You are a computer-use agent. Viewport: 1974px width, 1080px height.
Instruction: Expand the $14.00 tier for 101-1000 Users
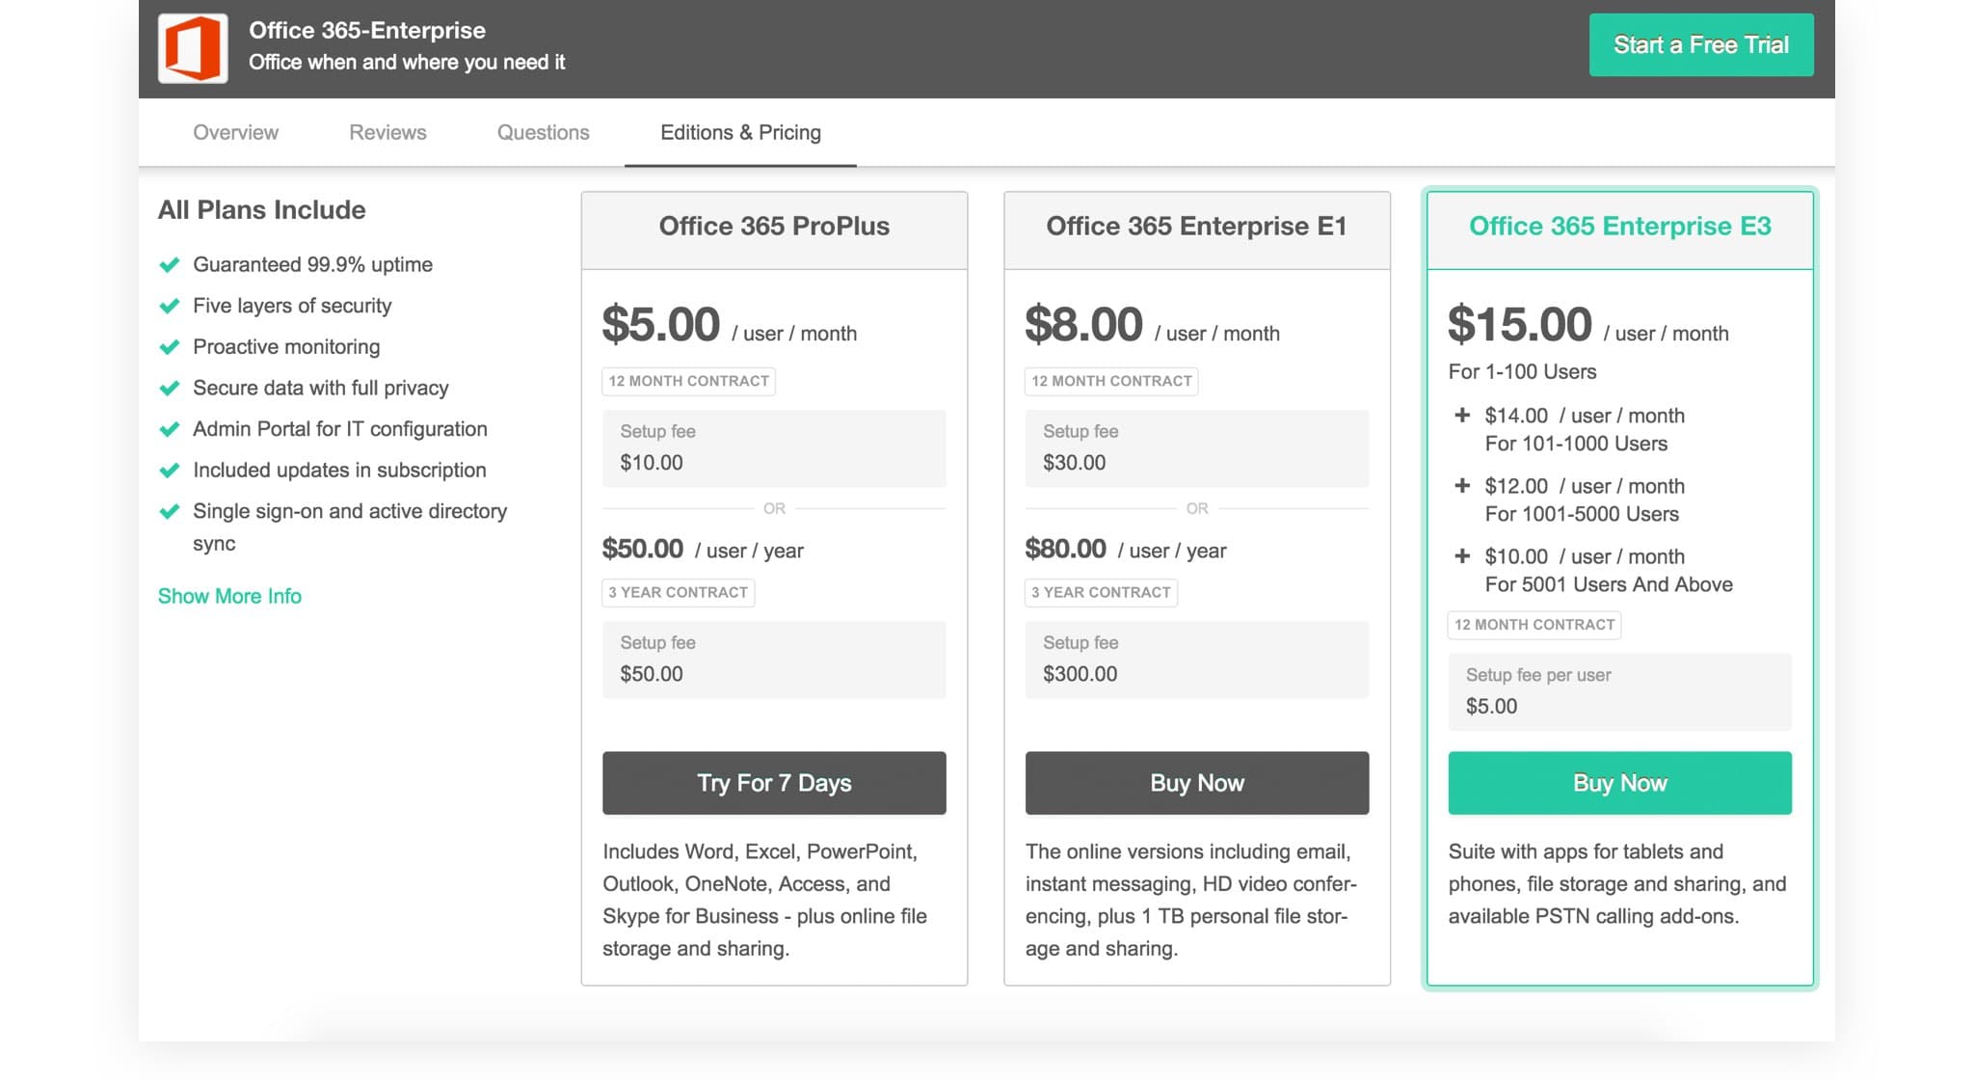pos(1463,416)
